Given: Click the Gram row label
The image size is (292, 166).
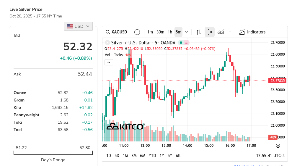Looking at the screenshot, I should (19, 100).
